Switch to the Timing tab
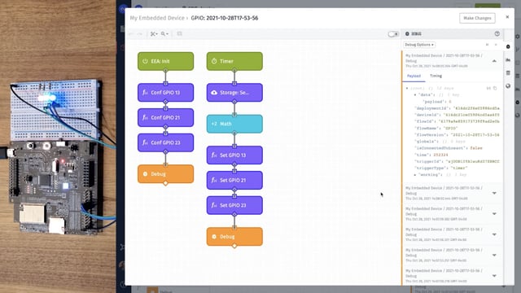Viewport: 521px width, 293px height. tap(436, 76)
